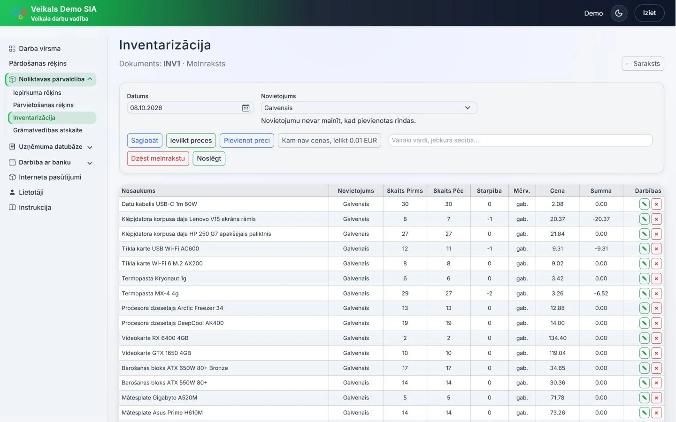
Task: Edit row Lenovo V15 ekrāna rāmis
Action: (645, 219)
